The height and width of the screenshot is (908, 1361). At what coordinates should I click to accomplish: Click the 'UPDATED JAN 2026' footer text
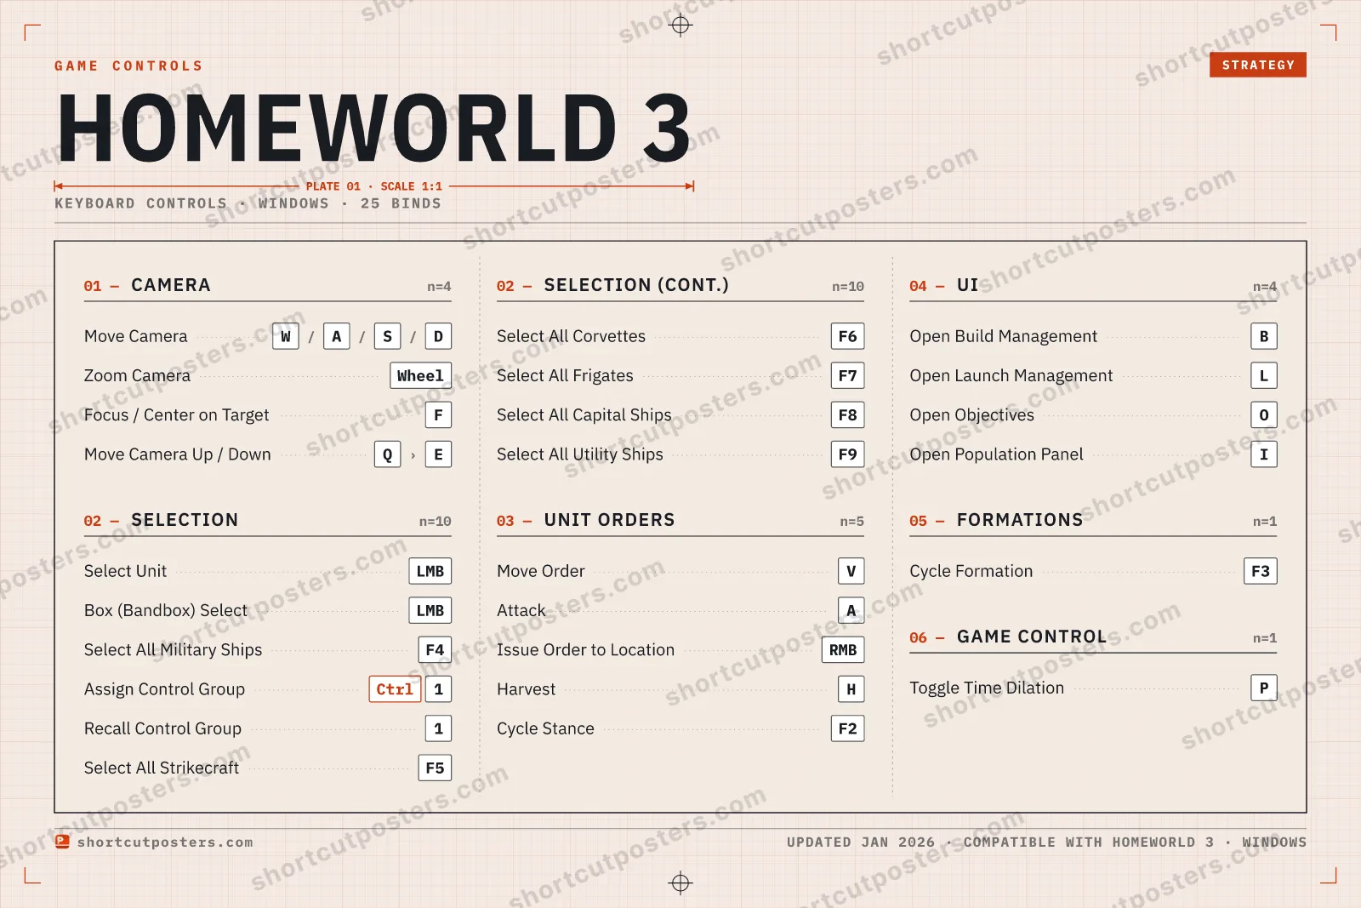(860, 842)
